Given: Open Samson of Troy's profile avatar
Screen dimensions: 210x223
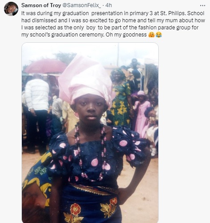Looking at the screenshot, I should pos(11,9).
